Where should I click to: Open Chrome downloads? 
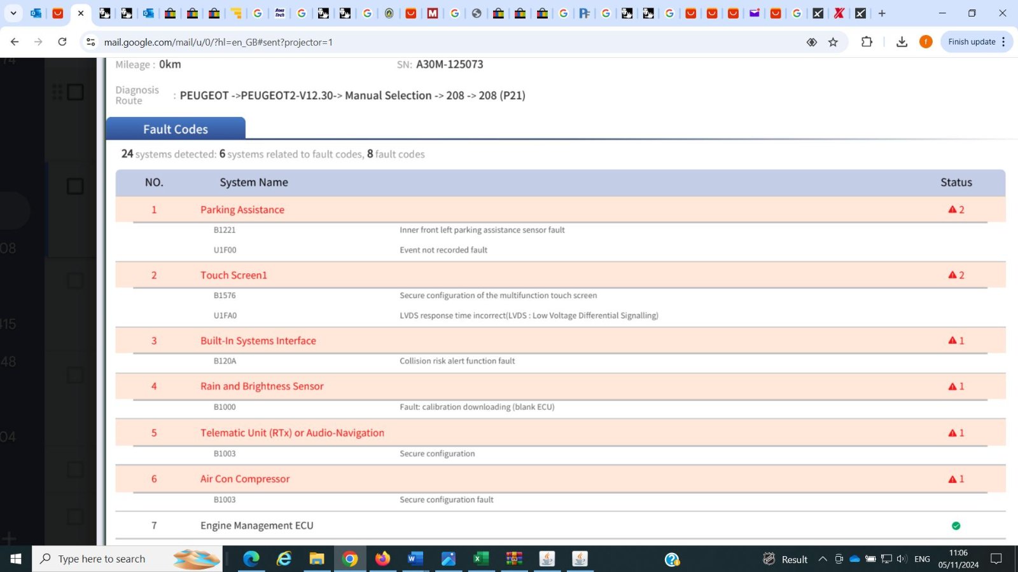pyautogui.click(x=902, y=42)
